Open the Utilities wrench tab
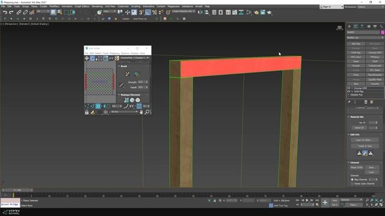Image resolution: width=385 pixels, height=216 pixels. click(x=381, y=26)
